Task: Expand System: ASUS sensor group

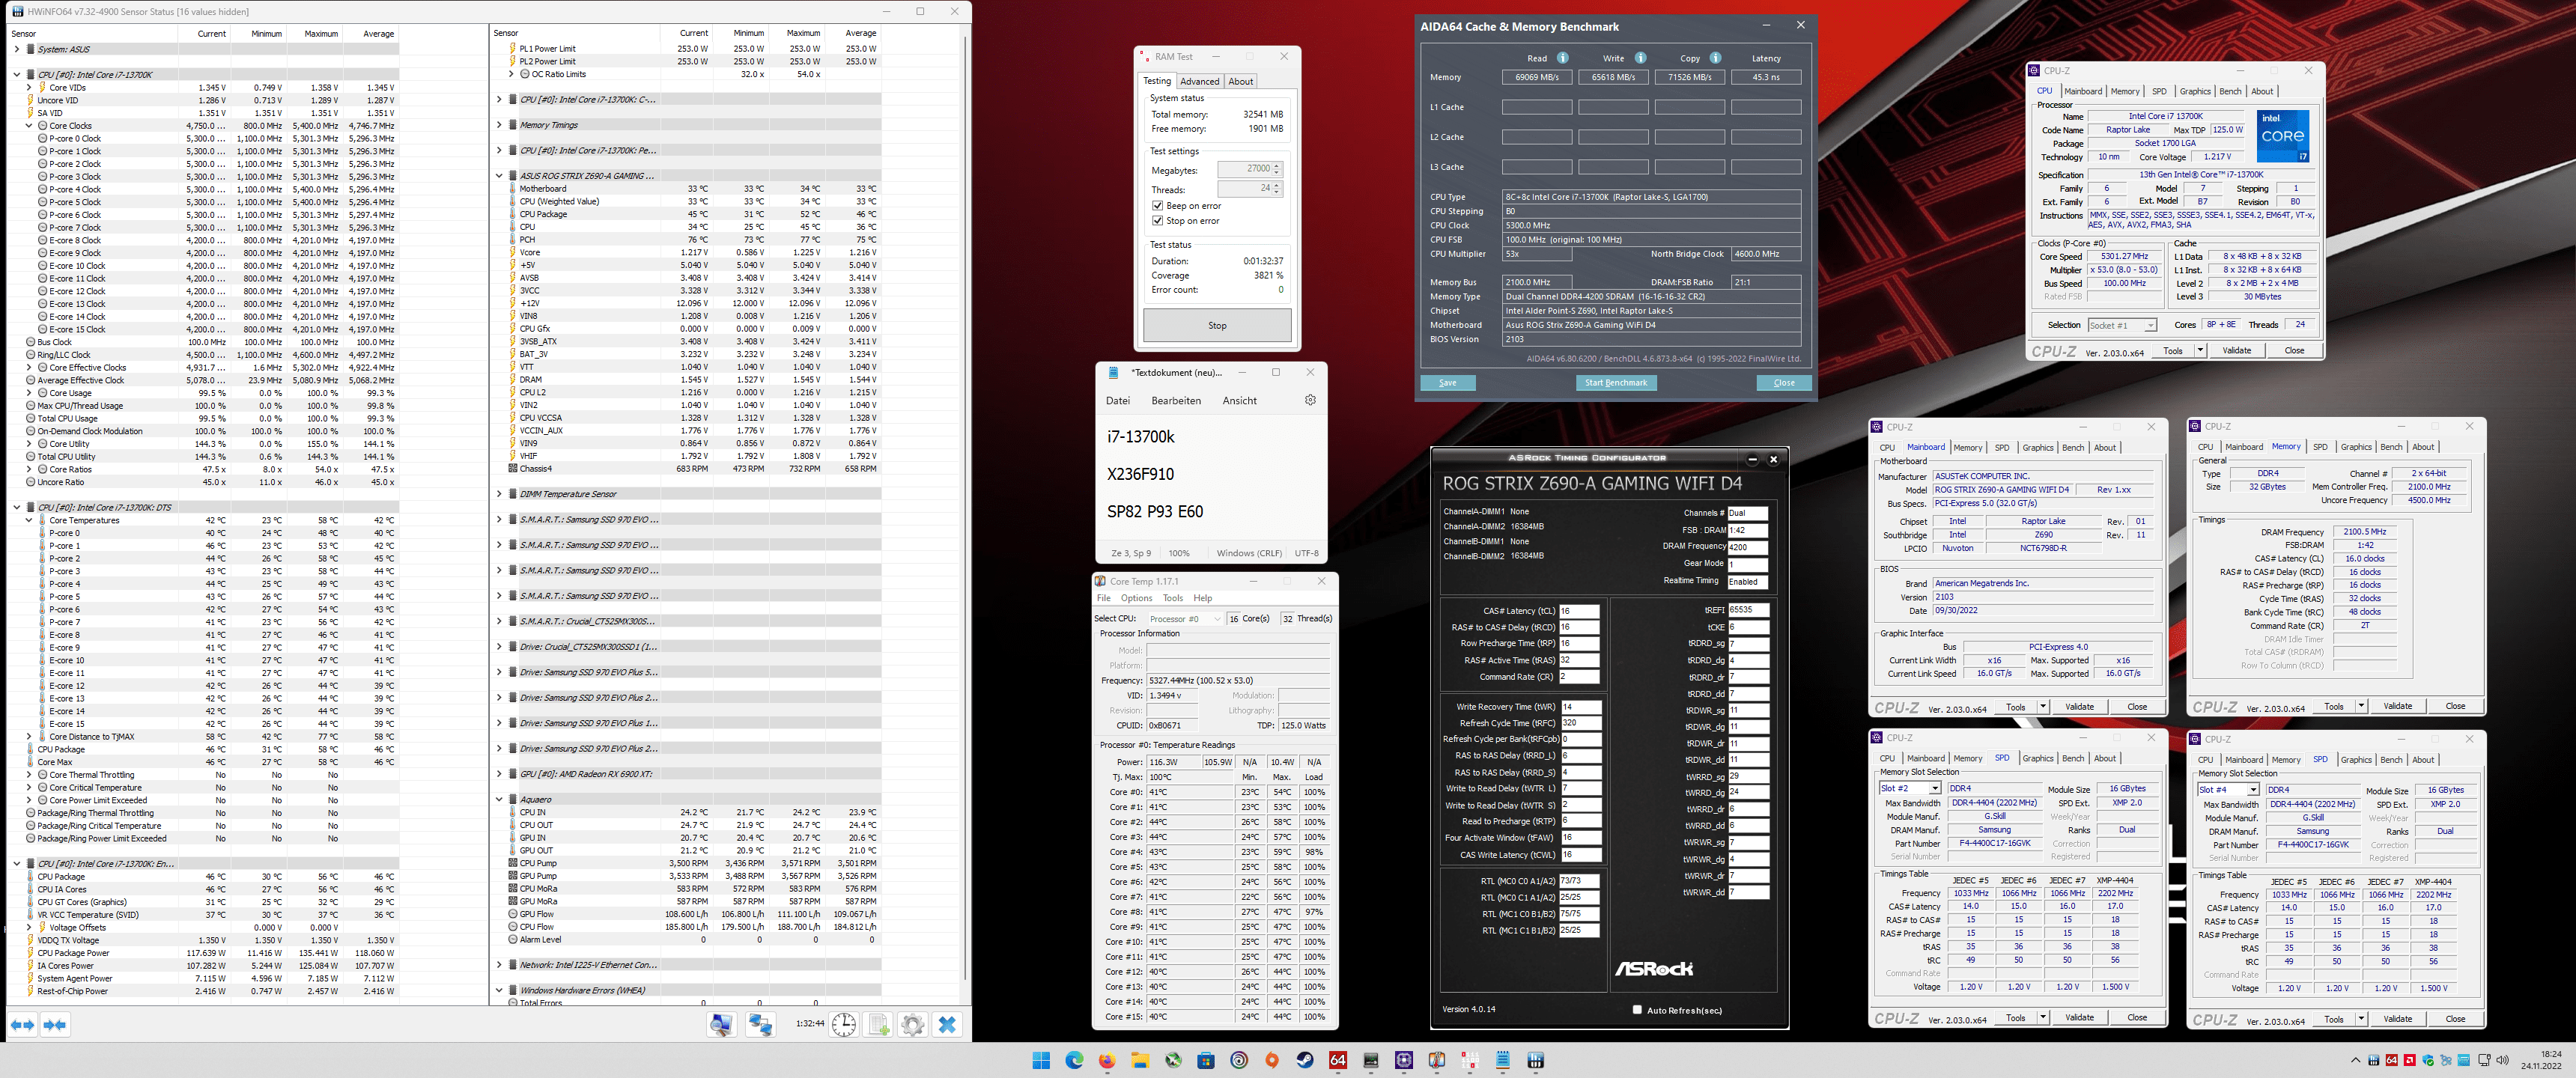Action: tap(17, 49)
